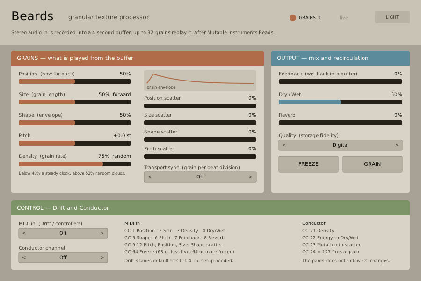This screenshot has height=281, width=421.
Task: Click the '50% forward' size value
Action: (115, 95)
